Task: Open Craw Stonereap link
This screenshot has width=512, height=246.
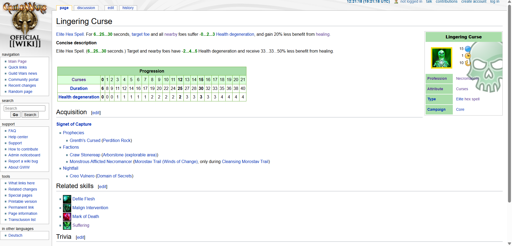Action: [x=85, y=155]
